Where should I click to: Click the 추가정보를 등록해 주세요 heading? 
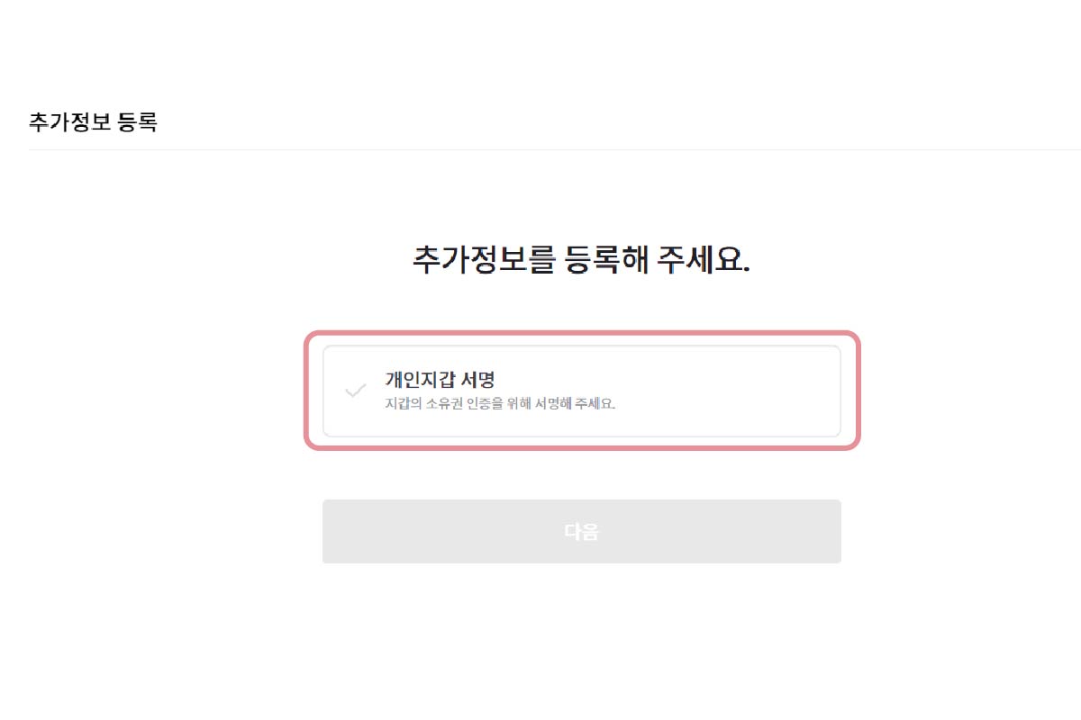581,259
